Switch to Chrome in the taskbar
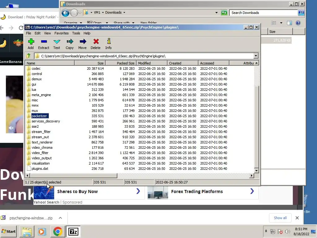Screen dimensions: 317x238 click(58, 231)
